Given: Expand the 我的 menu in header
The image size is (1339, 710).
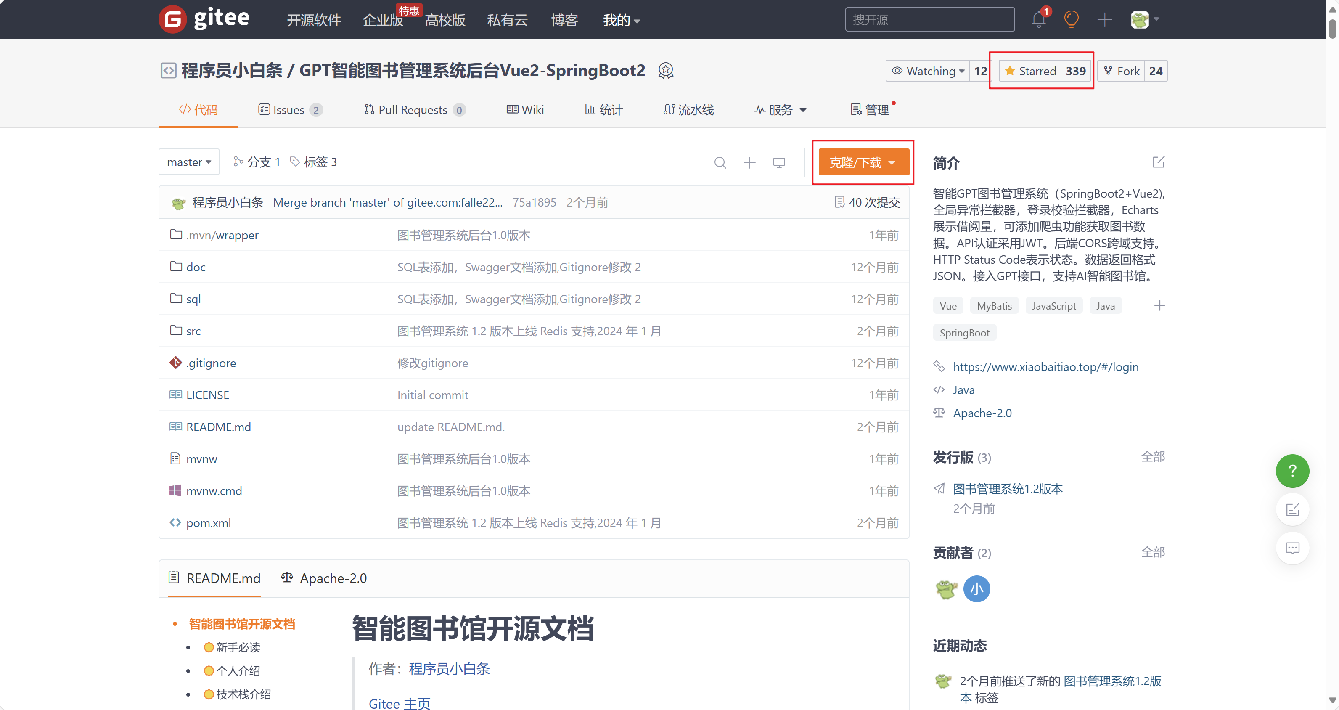Looking at the screenshot, I should [621, 20].
